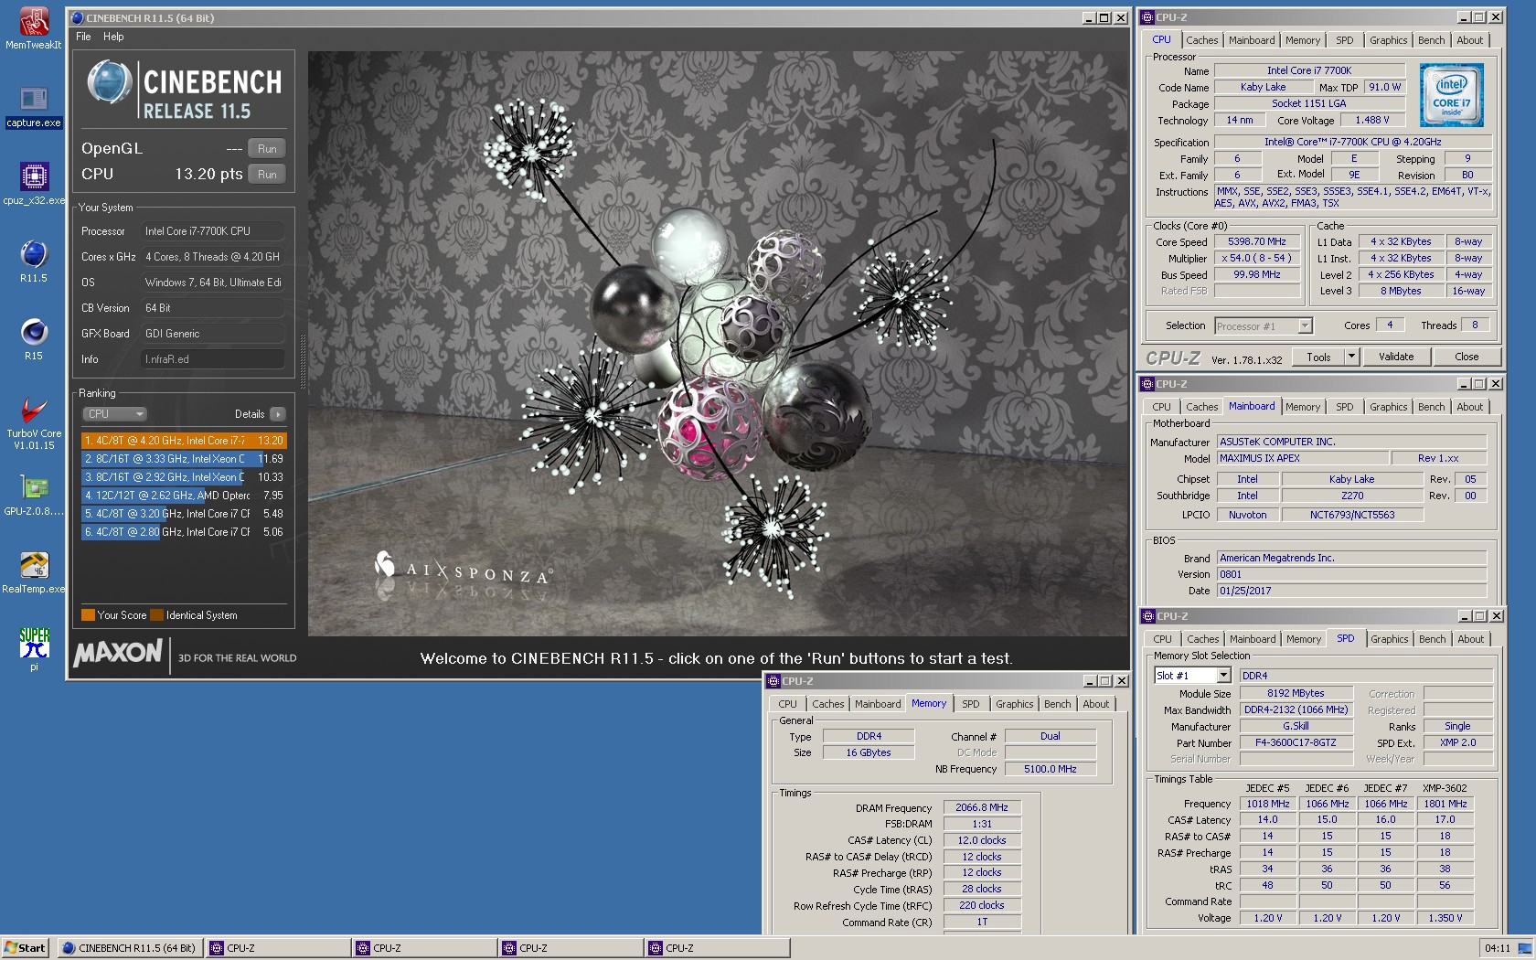Click the Your Score orange legend swatch

tap(88, 615)
